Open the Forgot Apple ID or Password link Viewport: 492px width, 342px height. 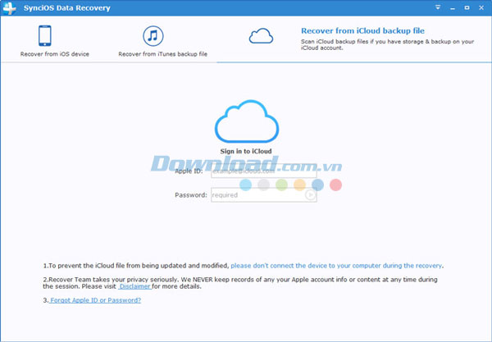point(95,300)
